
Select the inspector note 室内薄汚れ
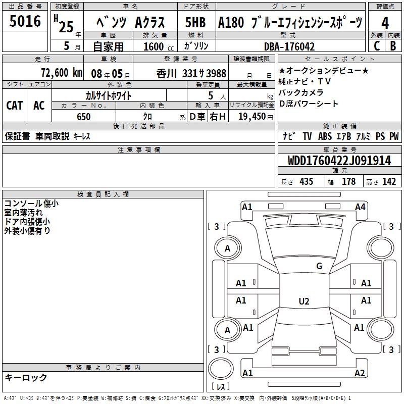[x=23, y=213]
